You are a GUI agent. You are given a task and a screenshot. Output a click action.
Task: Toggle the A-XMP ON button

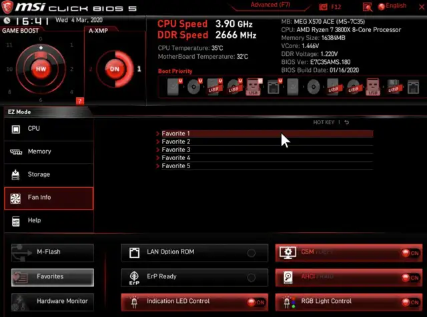pos(115,69)
